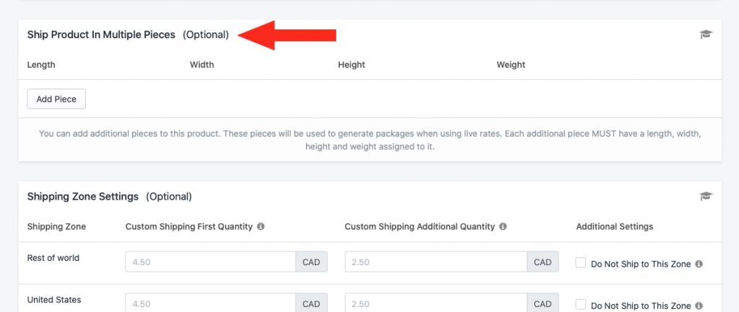Focus Rest of world first quantity field
This screenshot has height=312, width=739.
(211, 262)
